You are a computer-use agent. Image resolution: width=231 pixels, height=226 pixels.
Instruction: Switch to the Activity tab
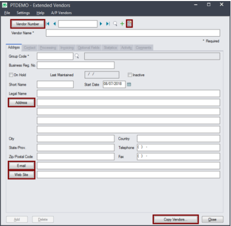pos(126,47)
